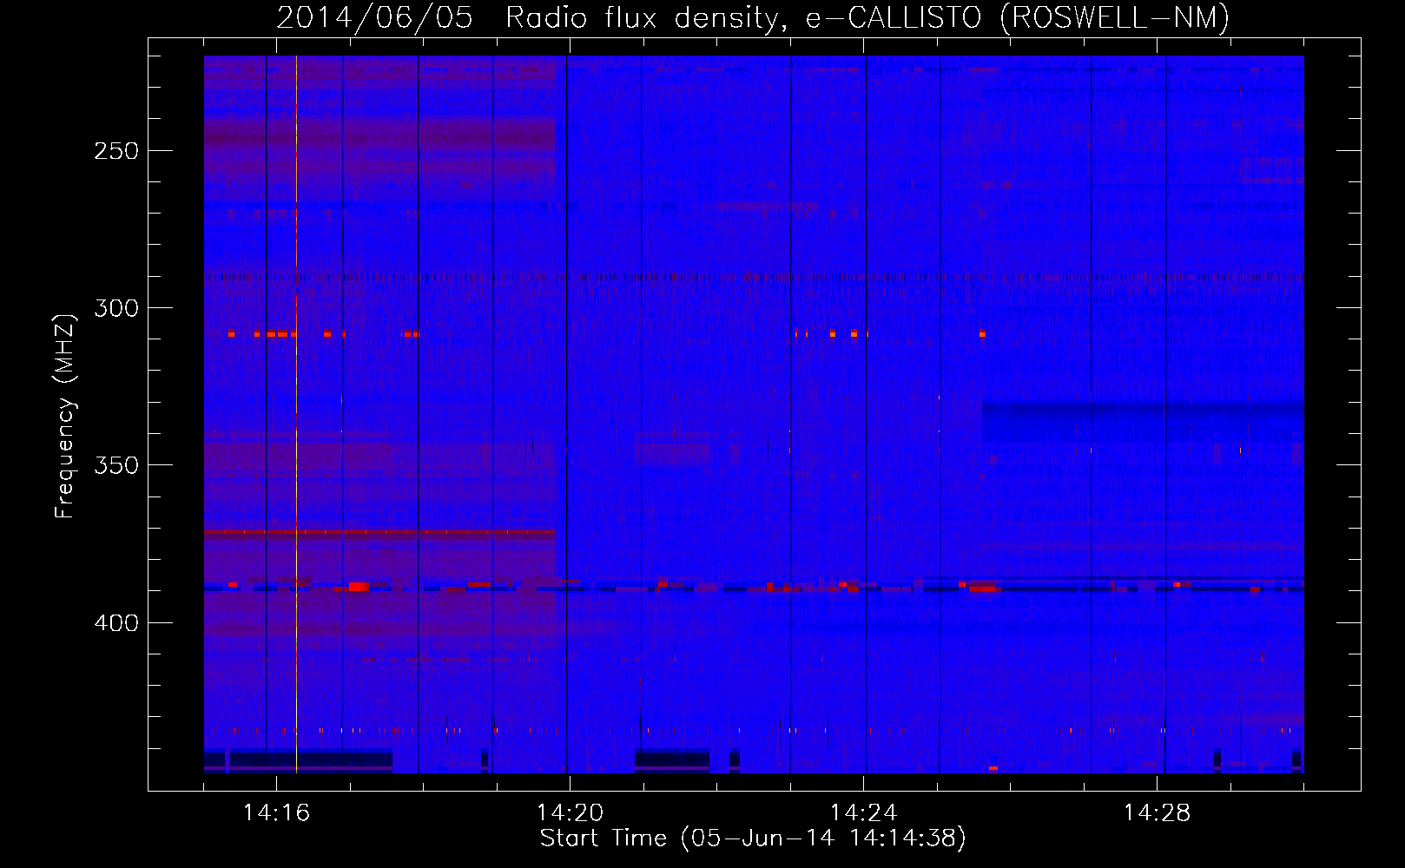Click the Frequency (MHZ) axis title
Screen dimensions: 1405x868
click(65, 416)
